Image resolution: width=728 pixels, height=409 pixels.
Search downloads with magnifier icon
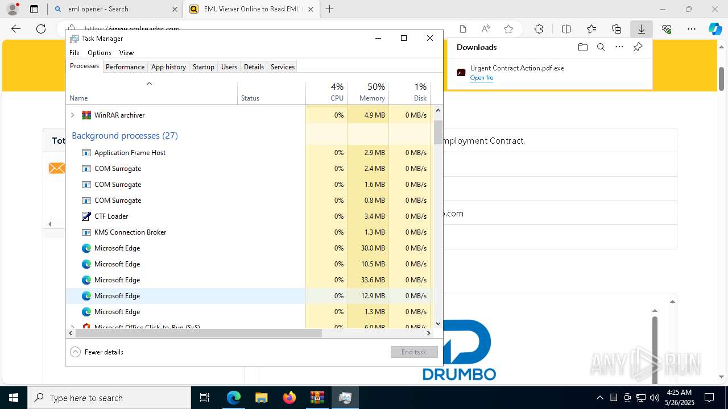coord(601,47)
